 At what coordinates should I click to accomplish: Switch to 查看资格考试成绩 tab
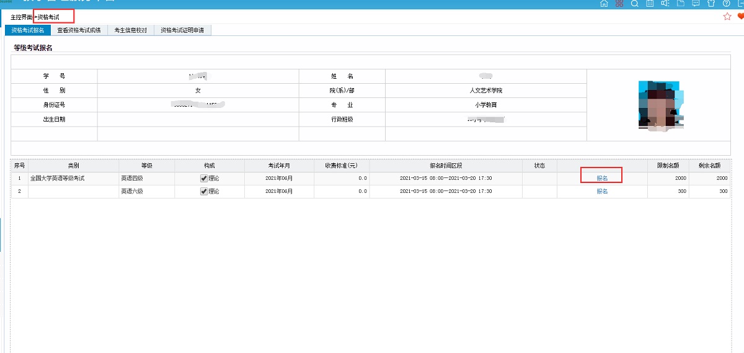79,30
